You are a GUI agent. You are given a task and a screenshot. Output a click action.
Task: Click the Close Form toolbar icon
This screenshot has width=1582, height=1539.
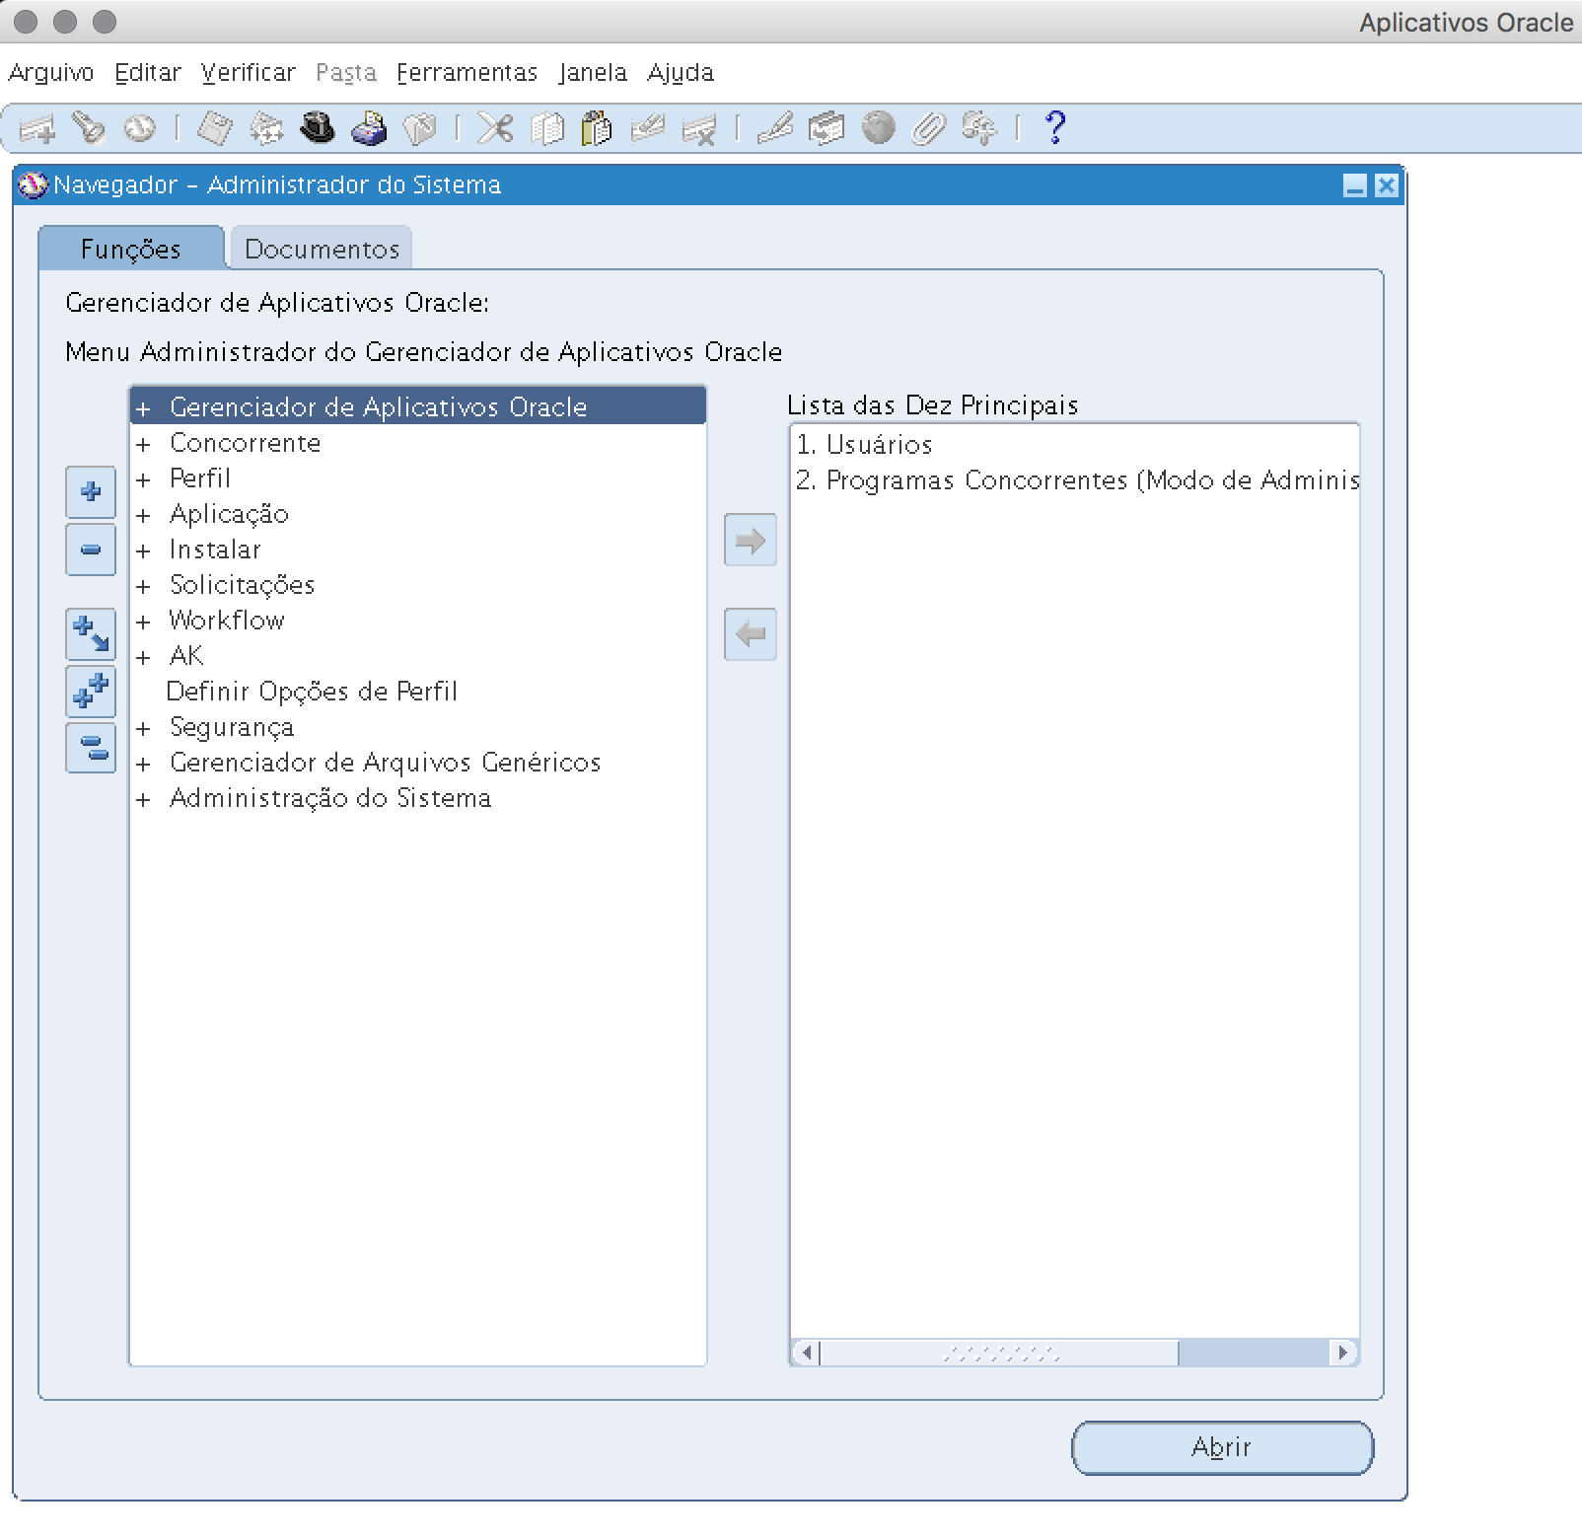click(420, 128)
